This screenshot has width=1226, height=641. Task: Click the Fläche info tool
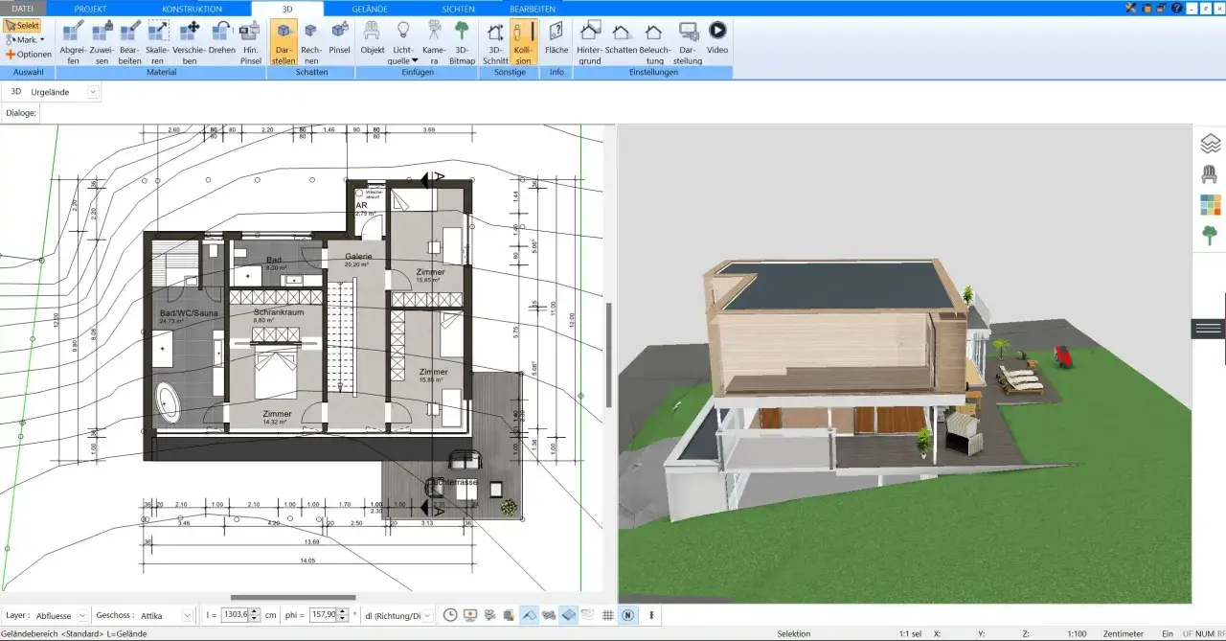tap(556, 36)
